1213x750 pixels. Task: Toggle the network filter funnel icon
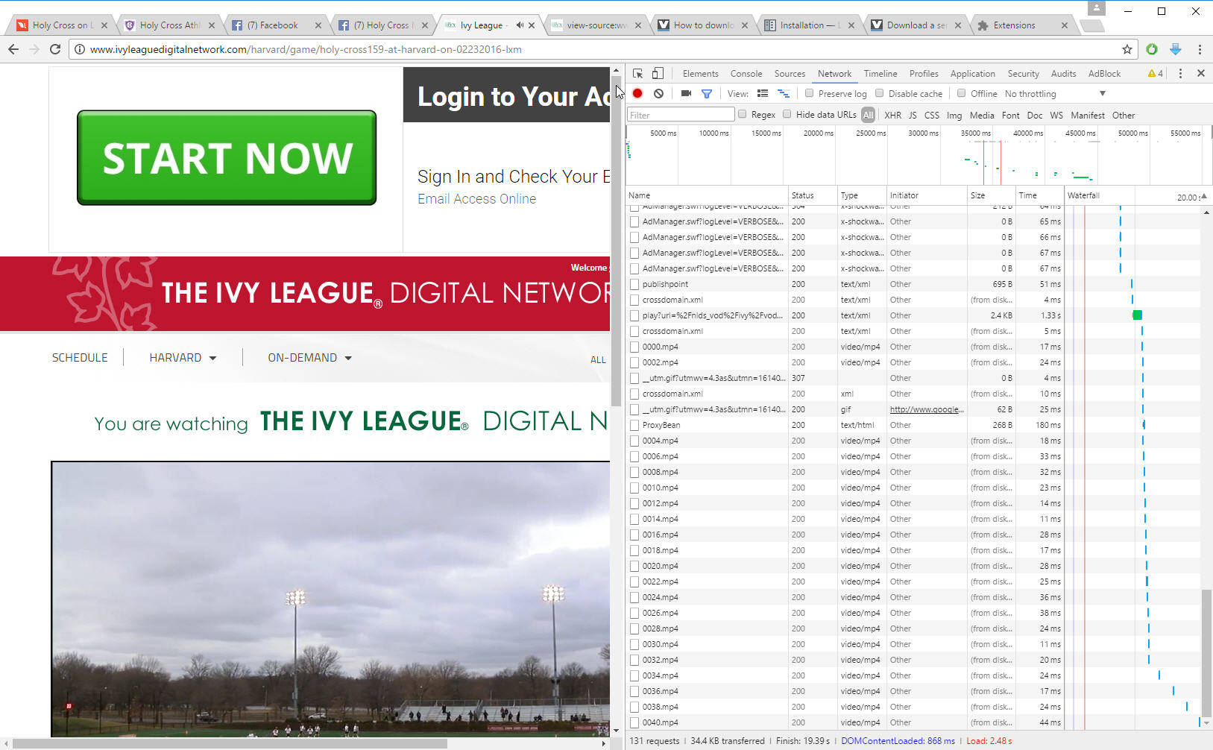coord(707,94)
